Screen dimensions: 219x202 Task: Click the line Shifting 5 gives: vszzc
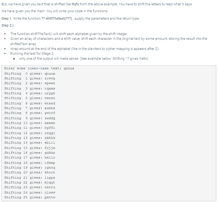(x=30, y=98)
